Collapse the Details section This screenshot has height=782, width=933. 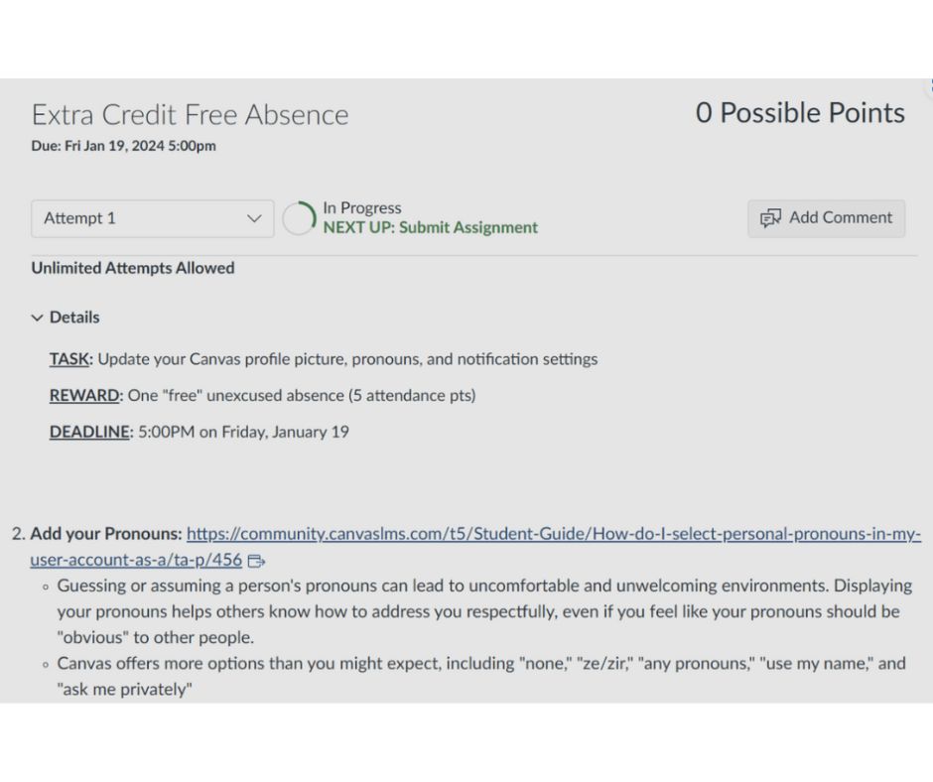tap(66, 318)
